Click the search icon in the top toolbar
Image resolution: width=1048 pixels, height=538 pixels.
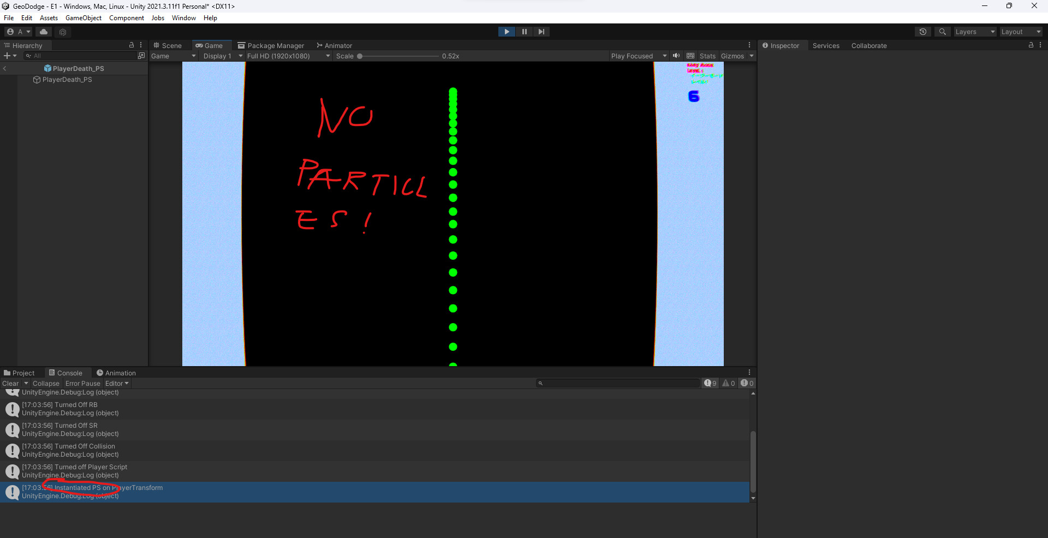pyautogui.click(x=942, y=32)
